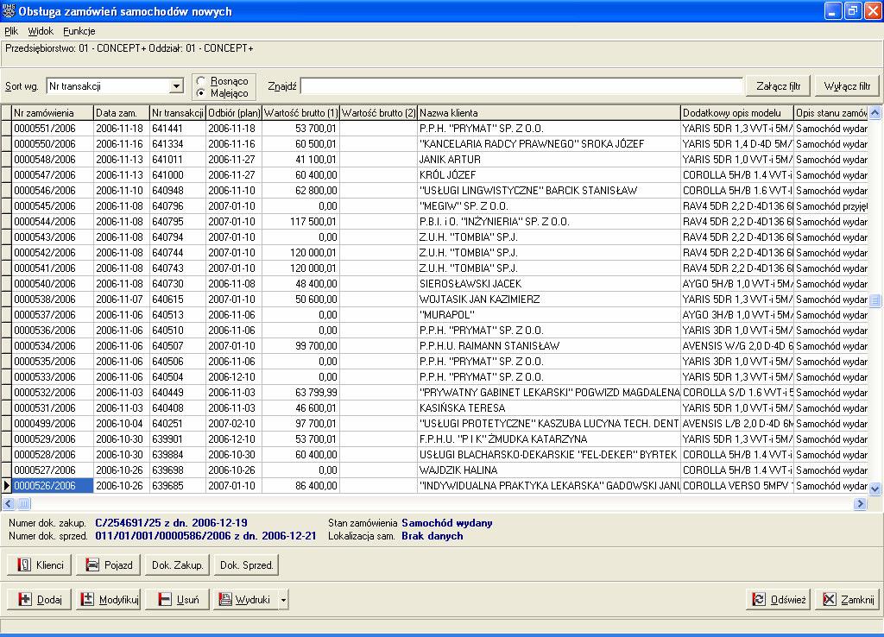Click client P.P.H.U. RAIMANN STANISŁAW
The width and height of the screenshot is (884, 637).
coord(489,345)
